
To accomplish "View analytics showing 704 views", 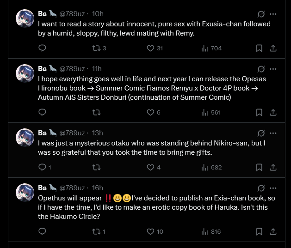I will [x=211, y=48].
